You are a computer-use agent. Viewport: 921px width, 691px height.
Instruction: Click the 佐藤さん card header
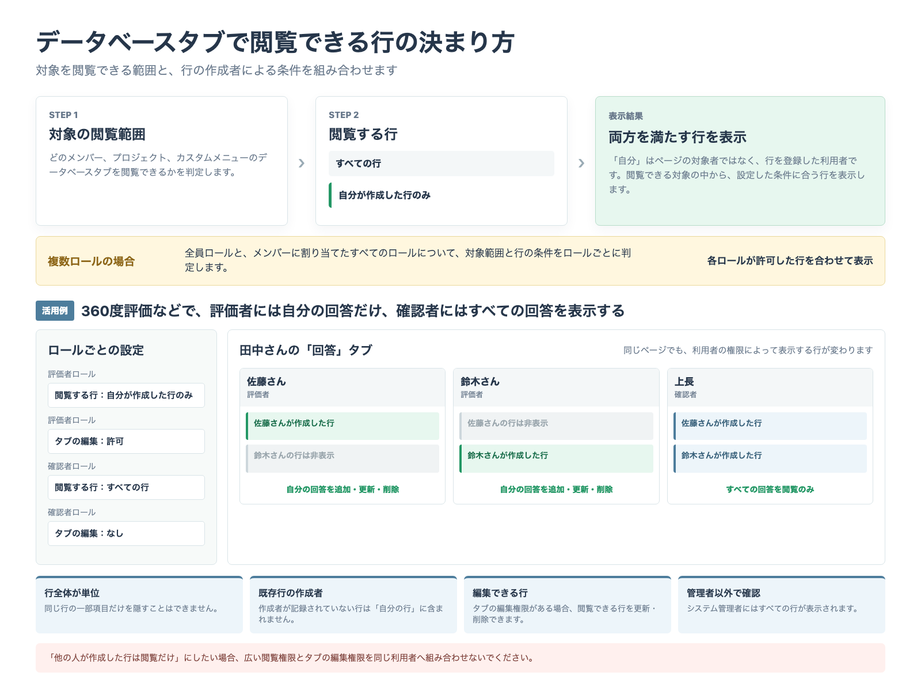tap(342, 388)
